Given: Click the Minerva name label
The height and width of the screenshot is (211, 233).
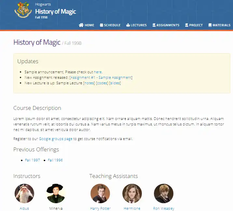Looking at the screenshot, I should pos(56,208).
